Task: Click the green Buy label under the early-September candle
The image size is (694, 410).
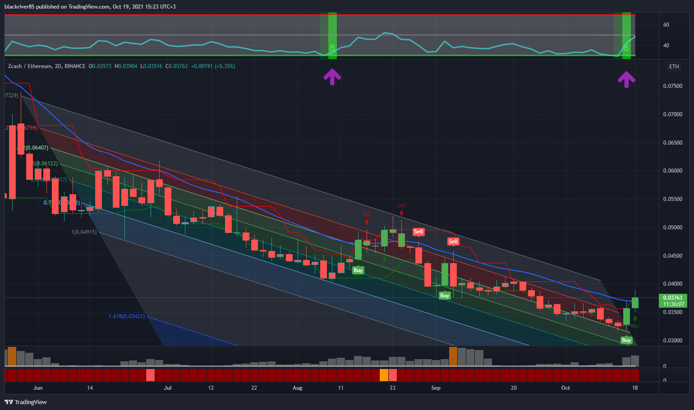Action: [445, 296]
